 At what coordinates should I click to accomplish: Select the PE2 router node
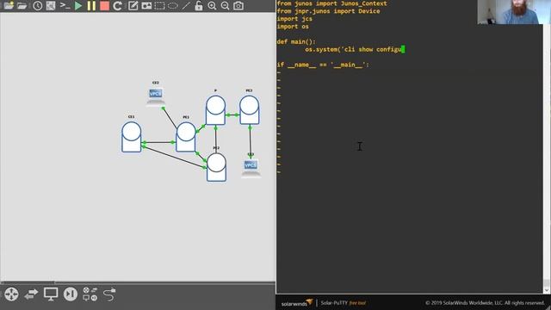[216, 167]
